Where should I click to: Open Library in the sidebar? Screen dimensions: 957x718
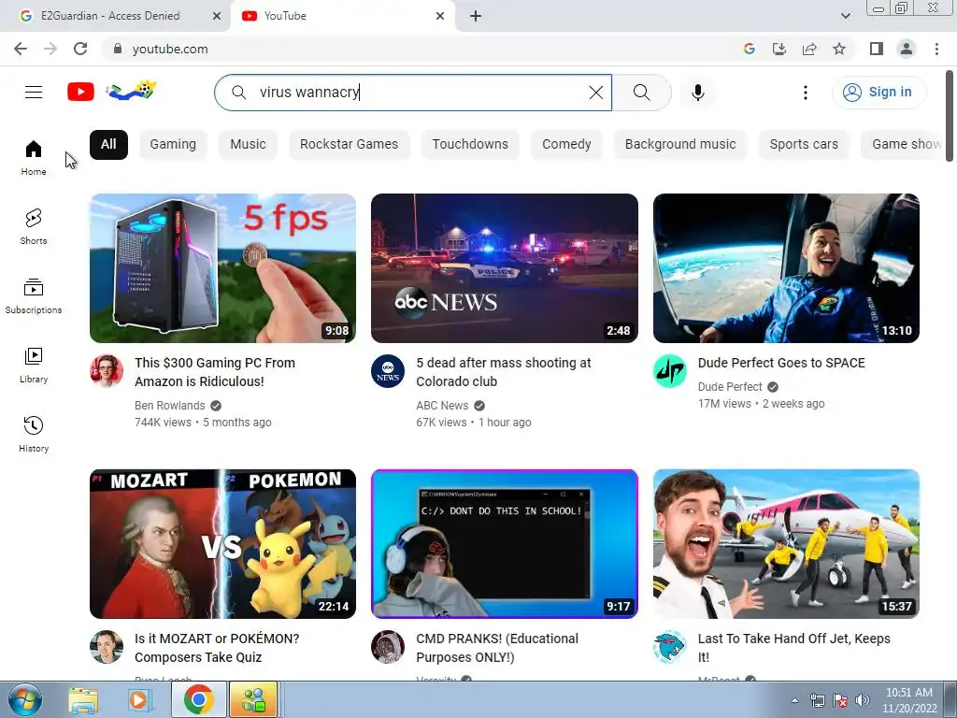click(34, 366)
